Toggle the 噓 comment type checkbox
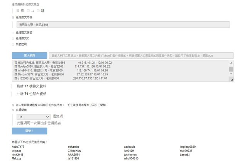 [x=38, y=10]
